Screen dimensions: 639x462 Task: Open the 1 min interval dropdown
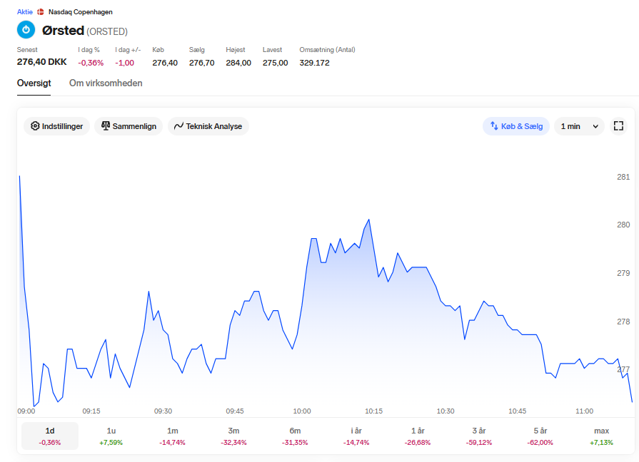click(x=579, y=126)
